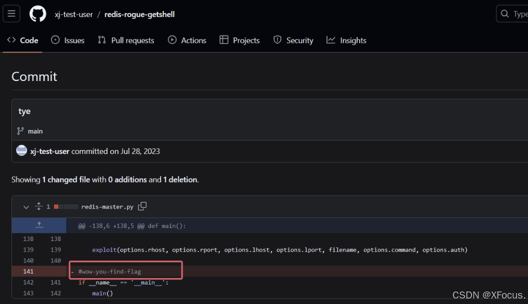This screenshot has height=304, width=528.
Task: Click the '1 changed file' link
Action: tap(66, 180)
